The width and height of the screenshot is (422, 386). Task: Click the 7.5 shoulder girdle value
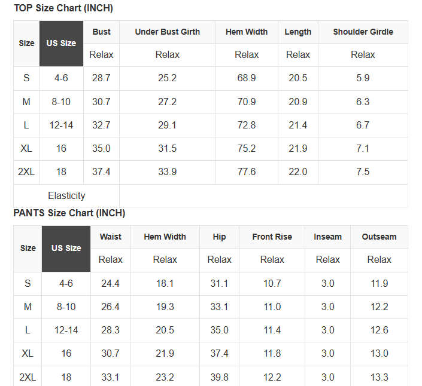click(x=363, y=172)
